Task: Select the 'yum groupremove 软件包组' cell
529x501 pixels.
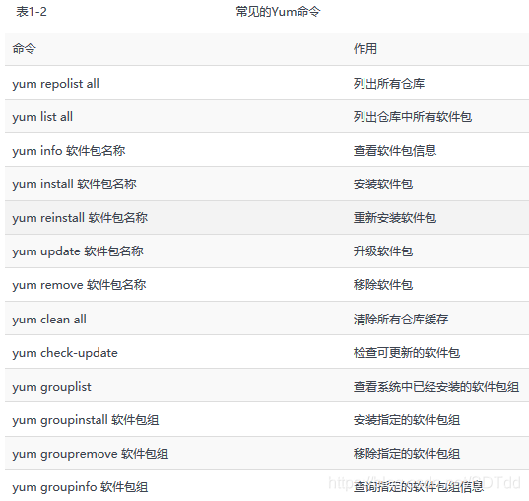Action: (91, 454)
